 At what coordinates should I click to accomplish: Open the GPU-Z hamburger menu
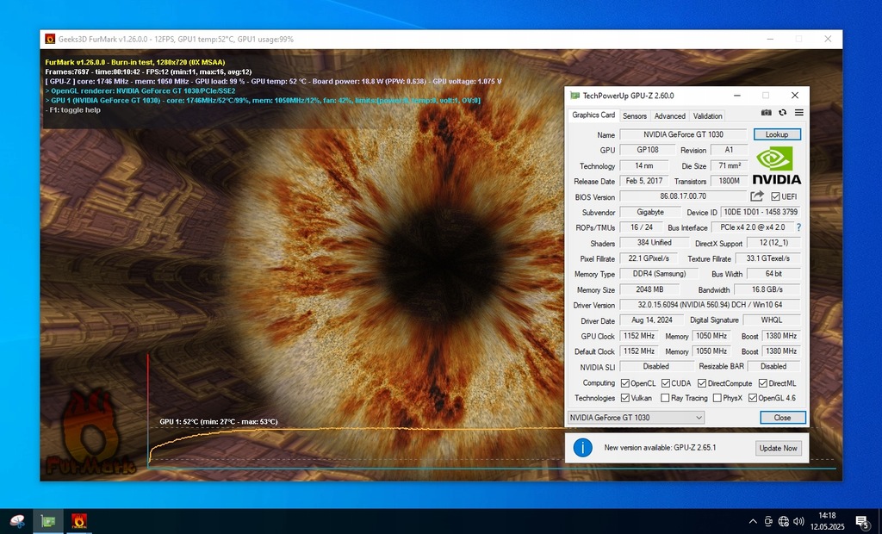[x=798, y=113]
